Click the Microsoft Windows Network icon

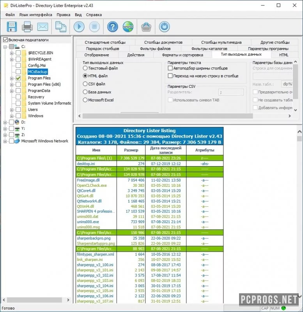click(x=17, y=141)
